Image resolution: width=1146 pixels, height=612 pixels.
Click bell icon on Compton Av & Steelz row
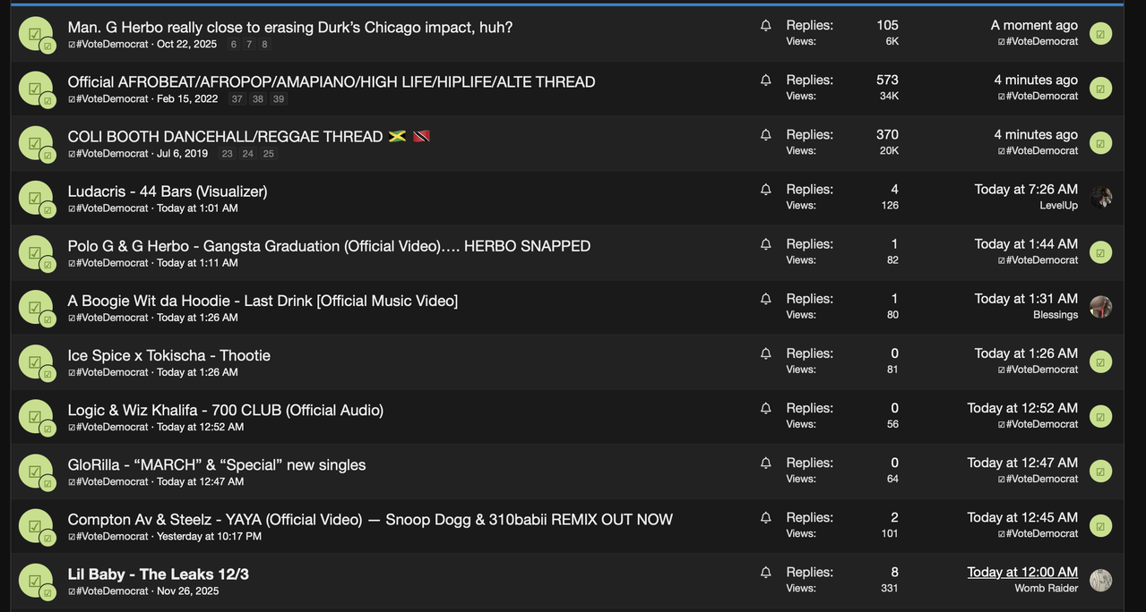click(x=765, y=517)
